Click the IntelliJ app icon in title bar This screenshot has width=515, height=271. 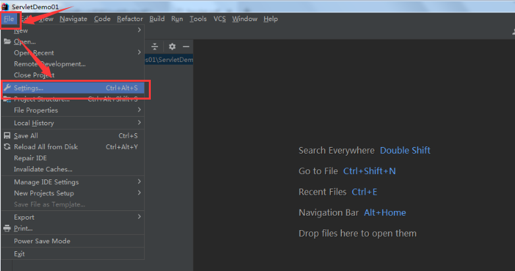[x=5, y=7]
